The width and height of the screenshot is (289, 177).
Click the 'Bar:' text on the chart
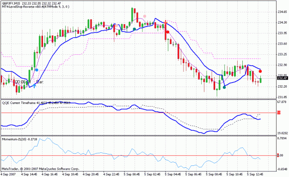[x=40, y=82]
